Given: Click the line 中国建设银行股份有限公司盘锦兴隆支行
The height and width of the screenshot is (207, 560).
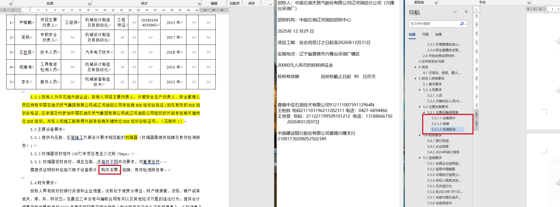Looking at the screenshot, I should (x=316, y=133).
